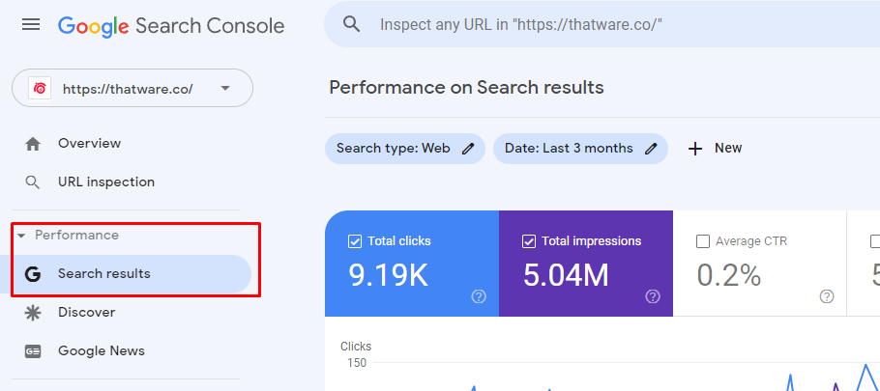Click the Discover asterisk icon
Image resolution: width=880 pixels, height=391 pixels.
(33, 313)
